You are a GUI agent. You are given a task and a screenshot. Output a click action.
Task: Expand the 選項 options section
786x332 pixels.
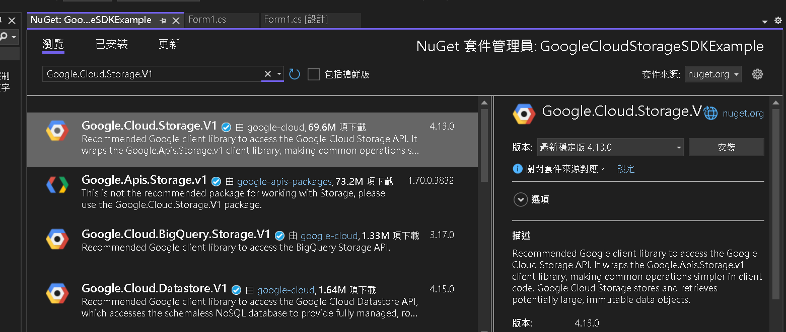(520, 199)
